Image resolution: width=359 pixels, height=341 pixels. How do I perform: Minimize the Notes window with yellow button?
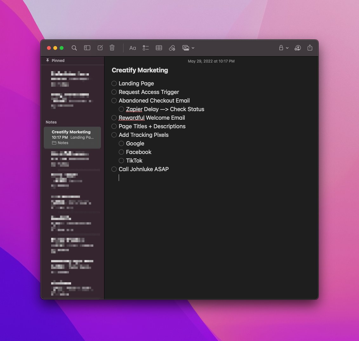point(55,48)
